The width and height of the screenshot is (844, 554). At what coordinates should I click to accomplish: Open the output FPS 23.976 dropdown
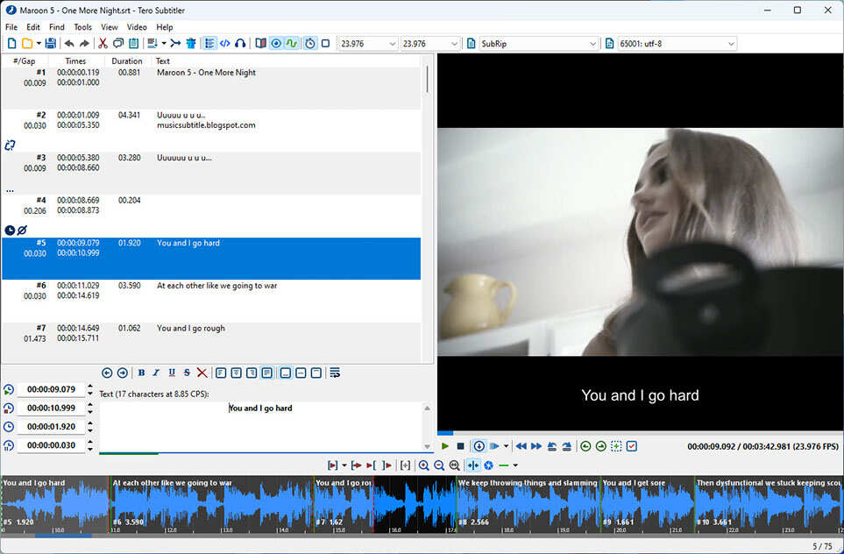coord(454,44)
